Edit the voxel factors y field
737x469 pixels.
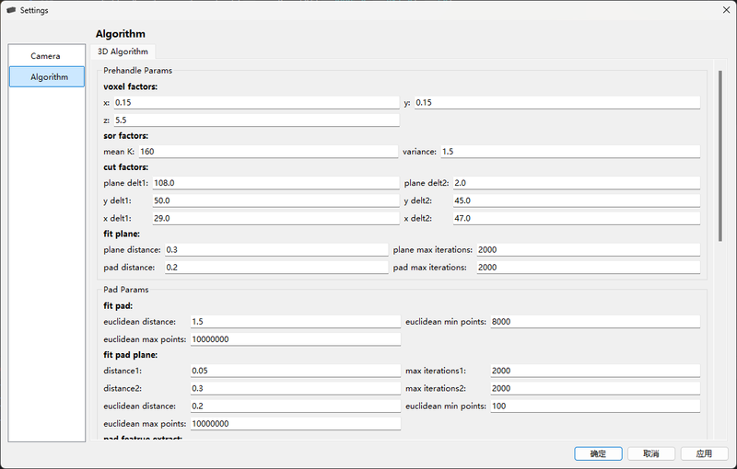tap(556, 103)
